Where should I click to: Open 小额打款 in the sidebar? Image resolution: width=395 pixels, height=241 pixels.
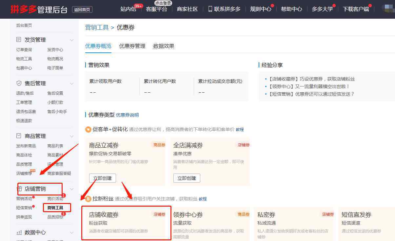pyautogui.click(x=55, y=102)
